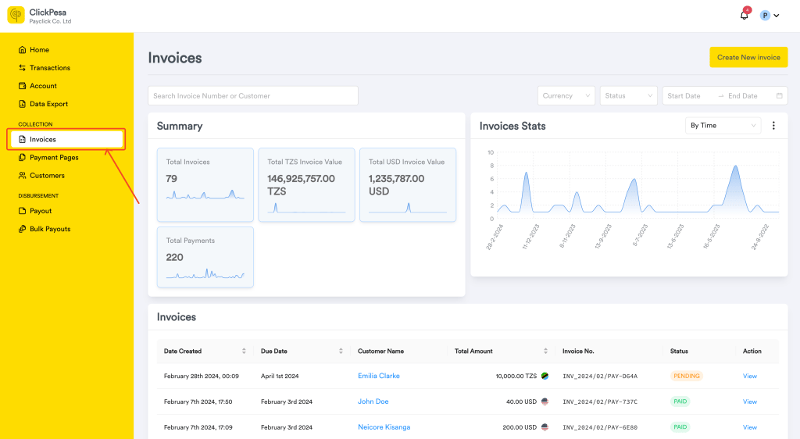View invoice INV_2024/02/PAY-D64A

tap(749, 376)
